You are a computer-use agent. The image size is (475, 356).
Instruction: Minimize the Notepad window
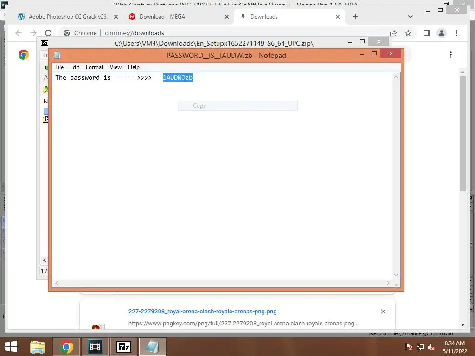[x=362, y=55]
